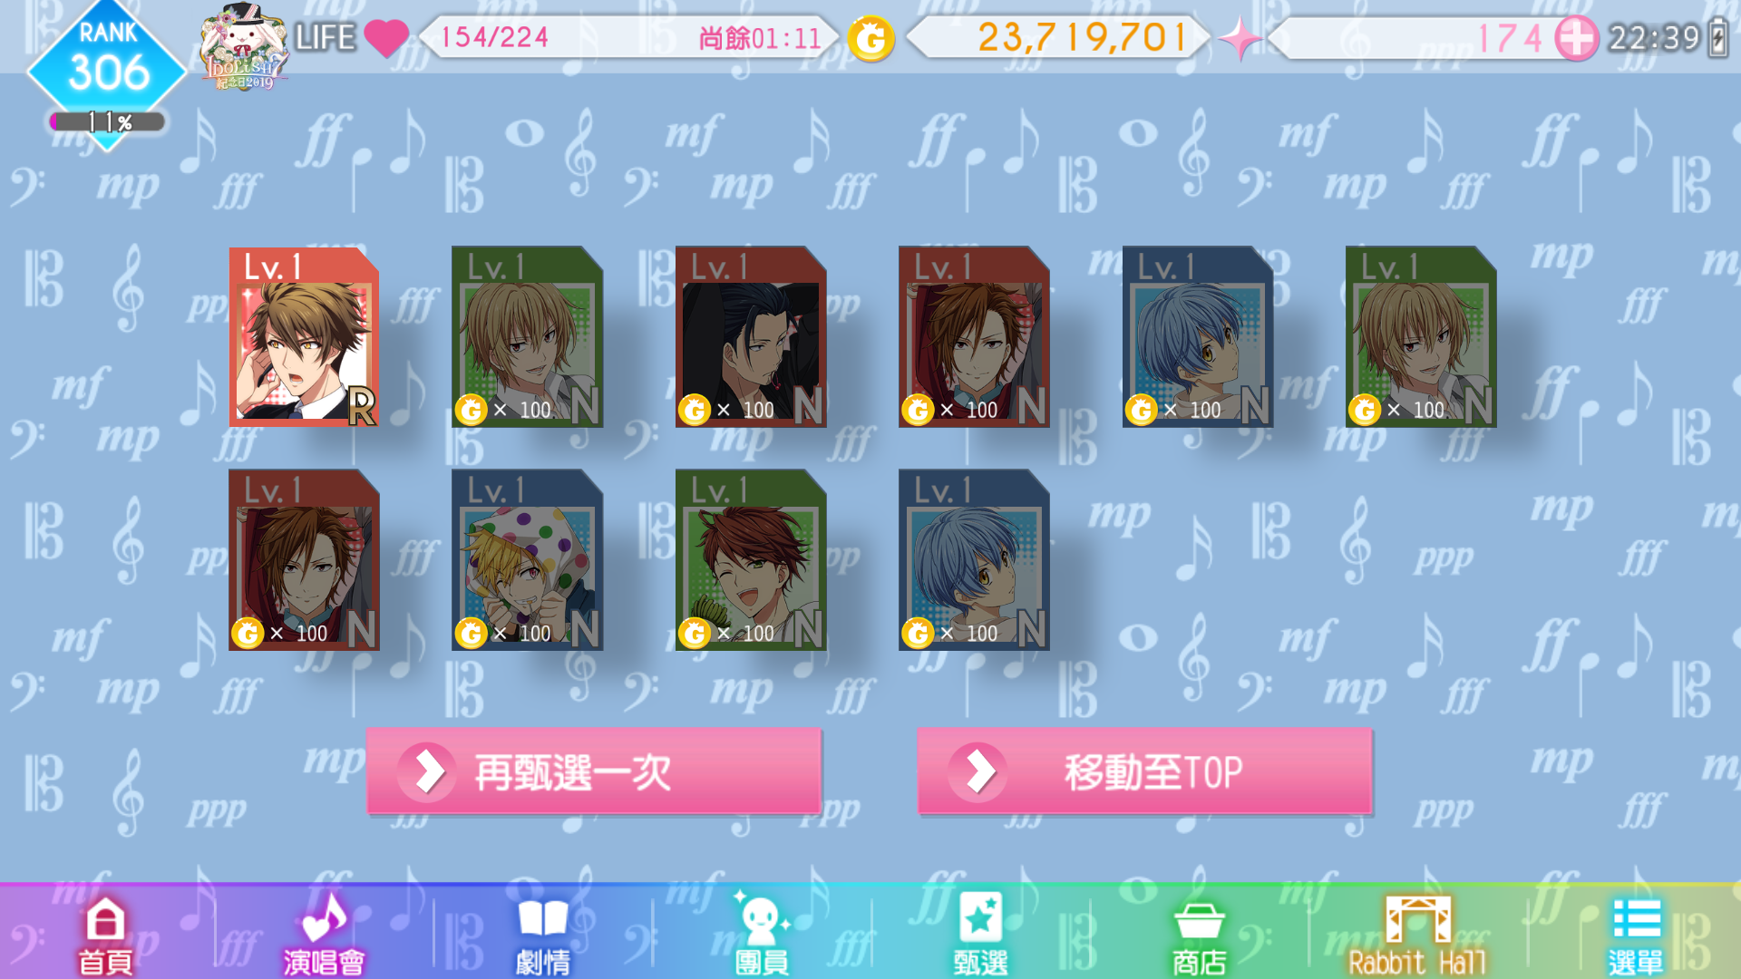Select the R rarity card with white border
The height and width of the screenshot is (979, 1741).
coord(304,337)
